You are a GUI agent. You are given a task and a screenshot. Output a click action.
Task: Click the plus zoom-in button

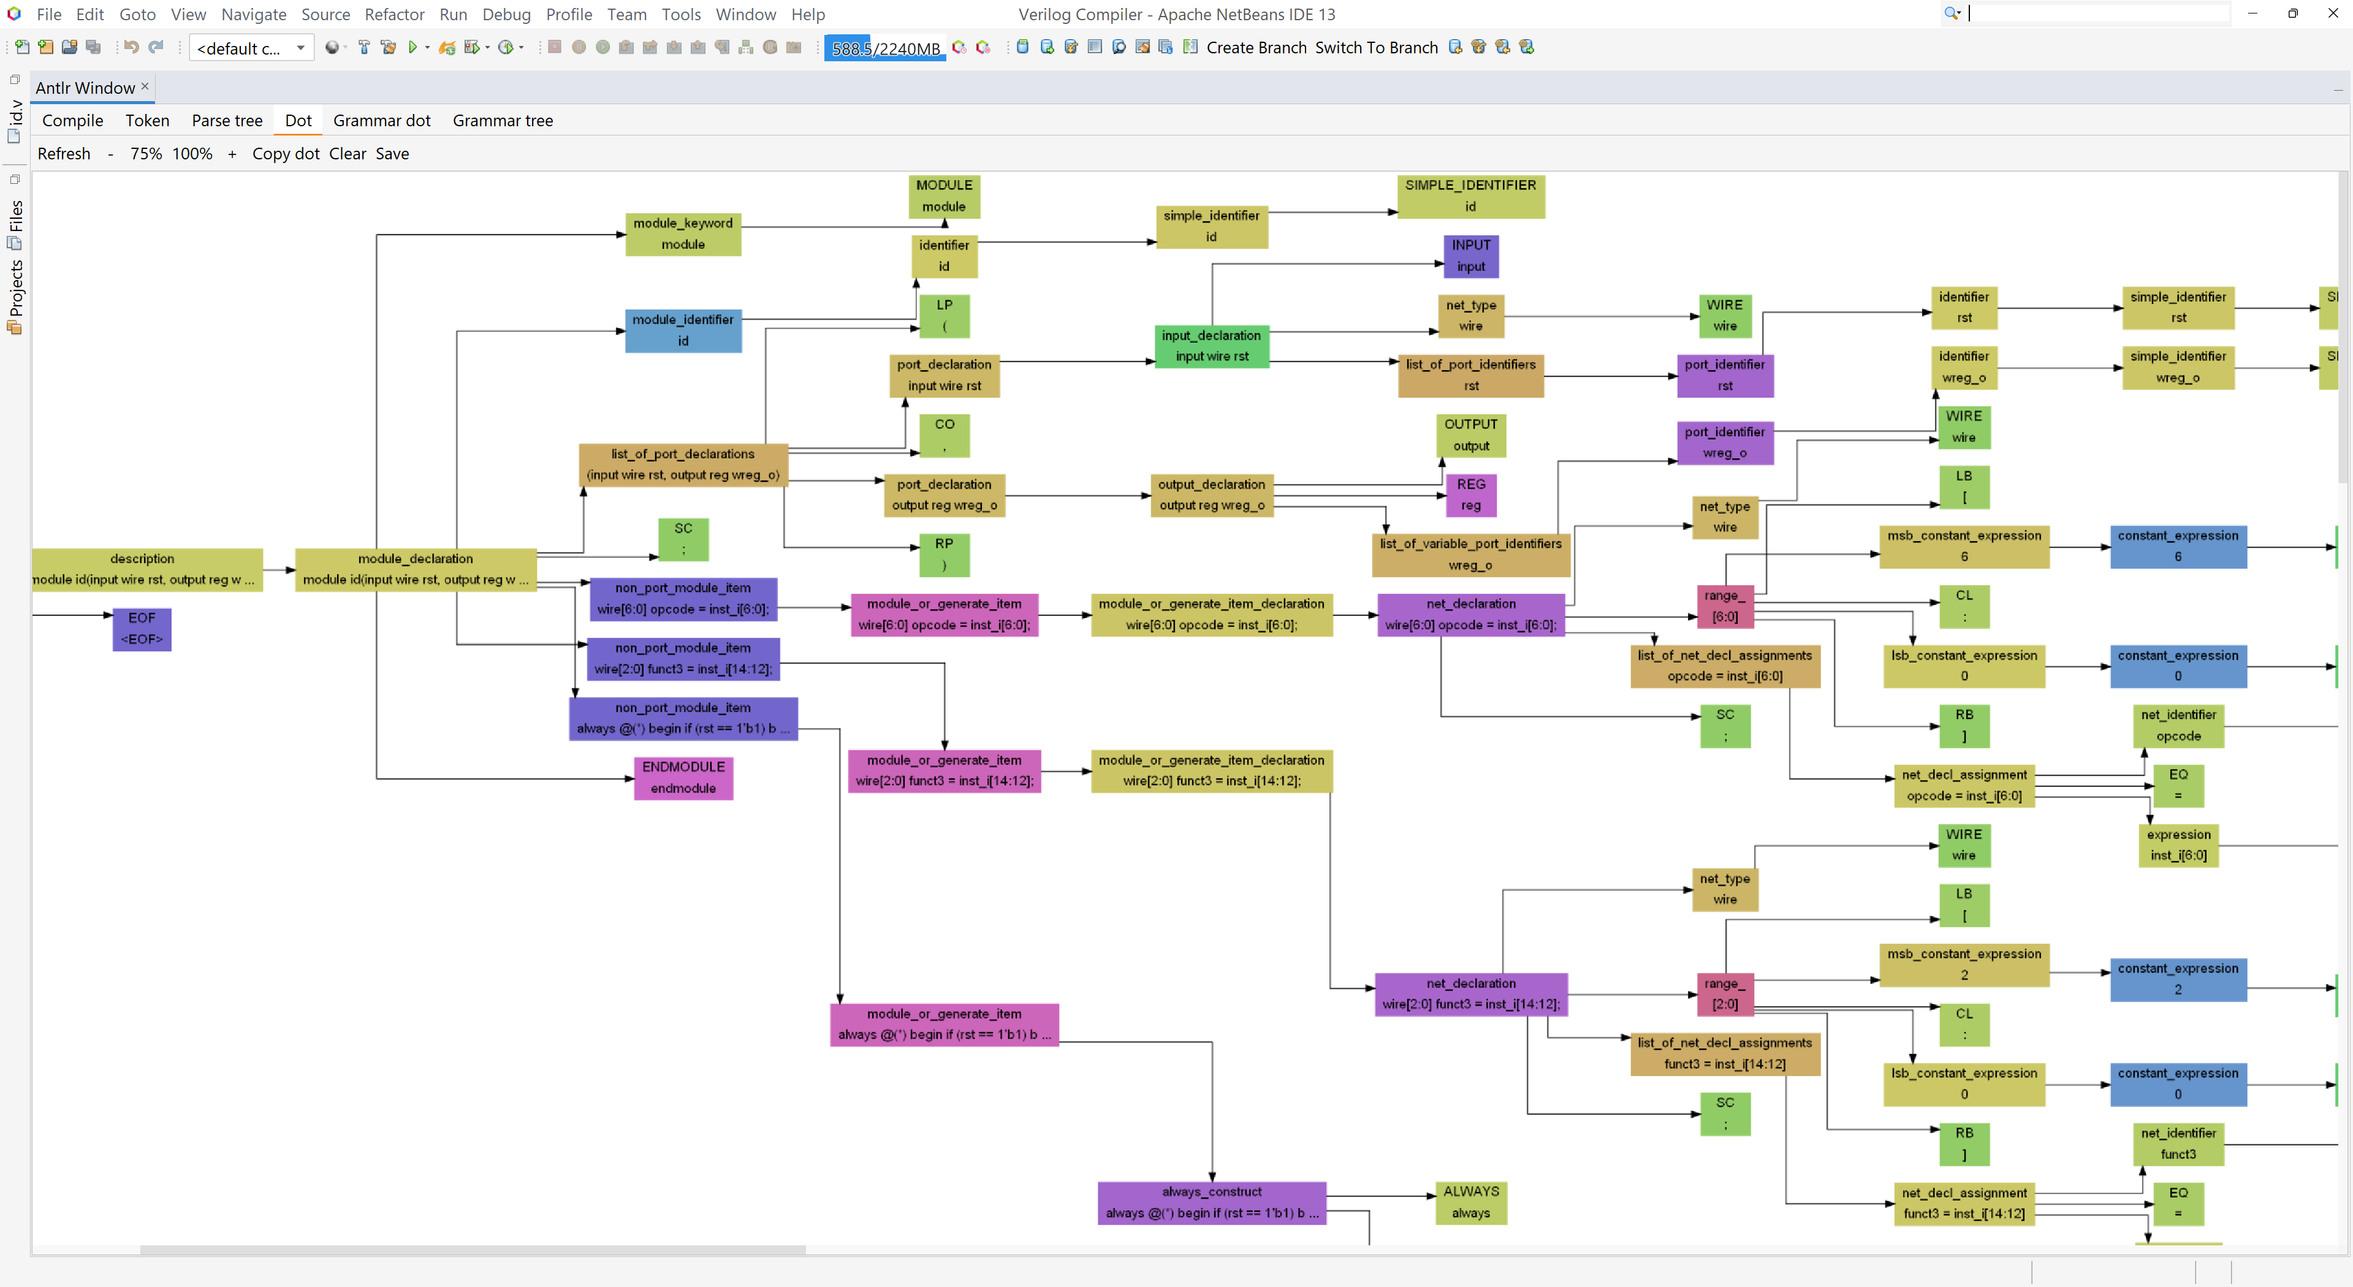pos(232,153)
